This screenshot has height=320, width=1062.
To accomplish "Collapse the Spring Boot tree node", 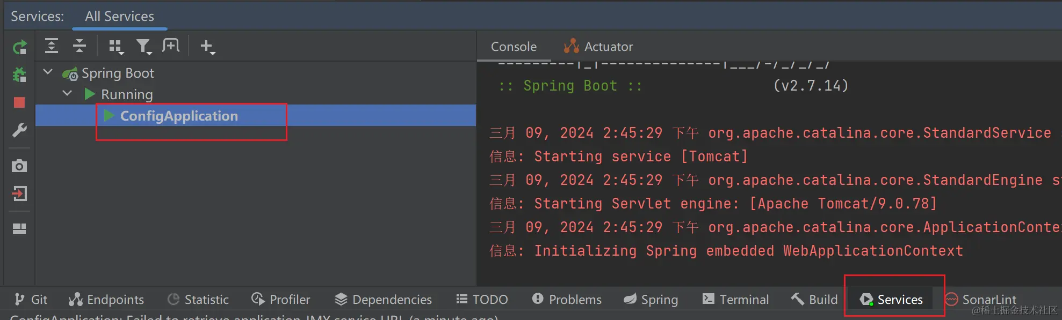I will tap(48, 72).
